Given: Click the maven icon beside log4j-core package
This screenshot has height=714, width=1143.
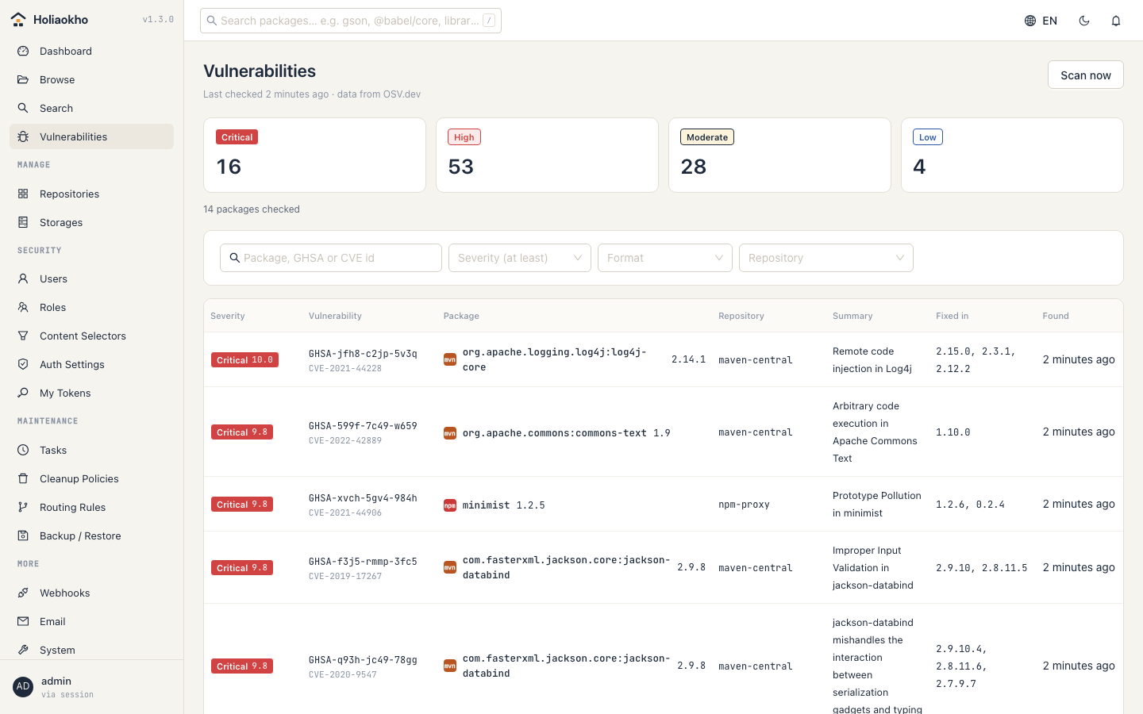Looking at the screenshot, I should pos(450,359).
